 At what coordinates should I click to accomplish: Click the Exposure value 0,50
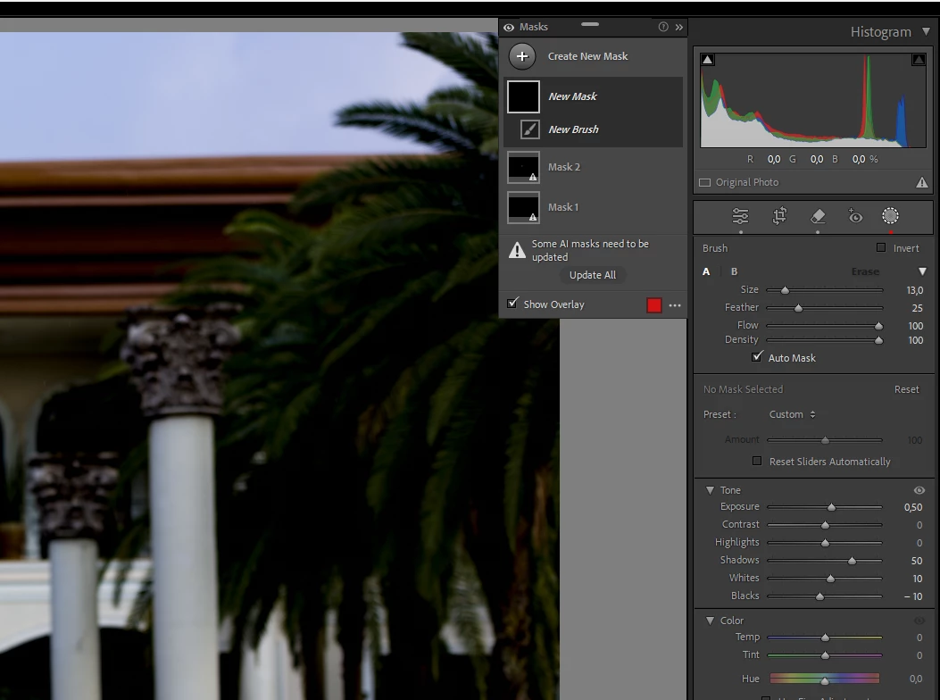(x=913, y=507)
